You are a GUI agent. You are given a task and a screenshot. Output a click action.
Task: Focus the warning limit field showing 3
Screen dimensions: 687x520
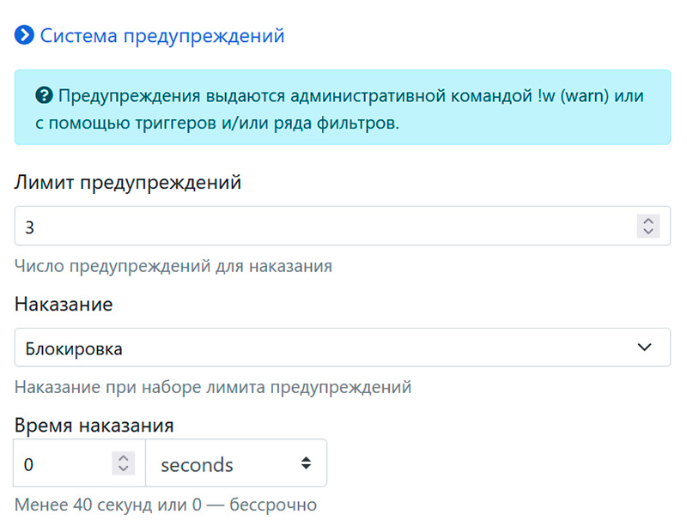point(318,227)
